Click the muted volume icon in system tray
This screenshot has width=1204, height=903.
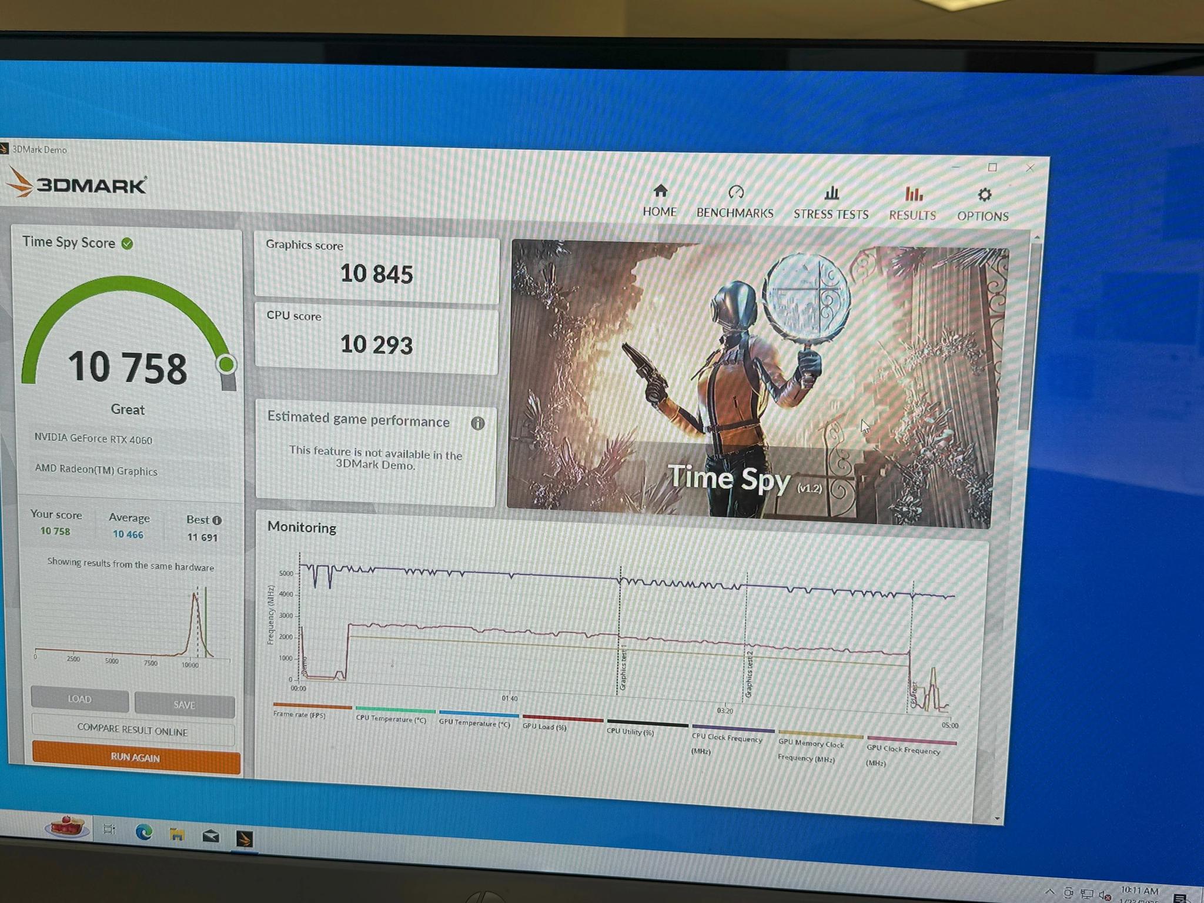[1105, 895]
